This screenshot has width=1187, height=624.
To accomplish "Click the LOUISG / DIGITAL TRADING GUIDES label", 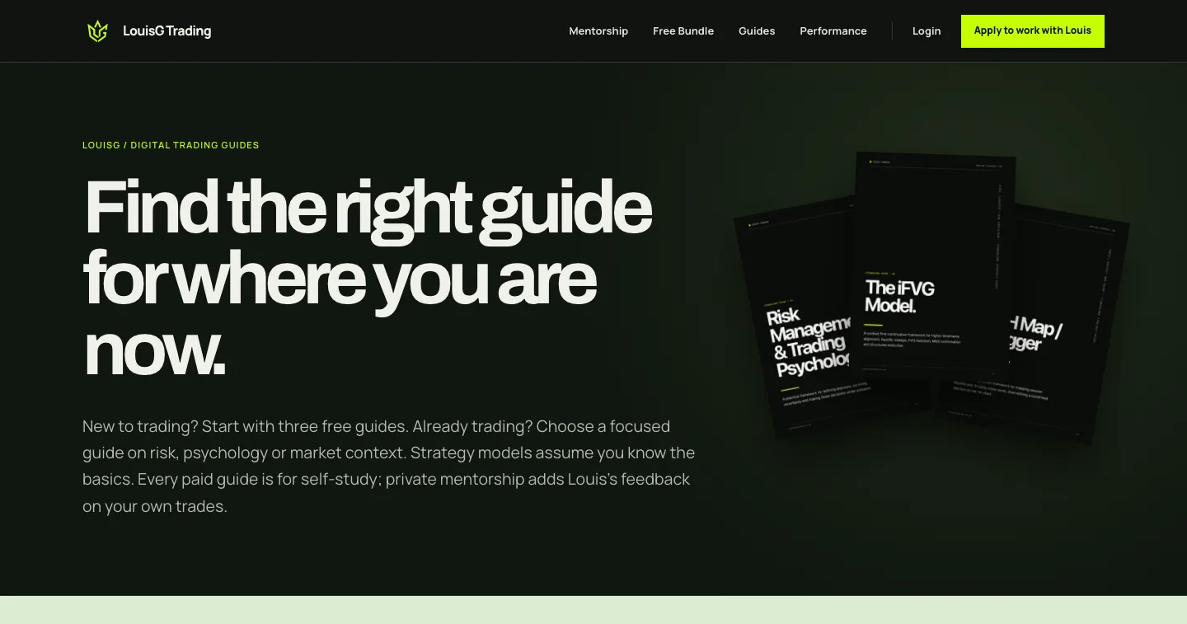I will (171, 145).
